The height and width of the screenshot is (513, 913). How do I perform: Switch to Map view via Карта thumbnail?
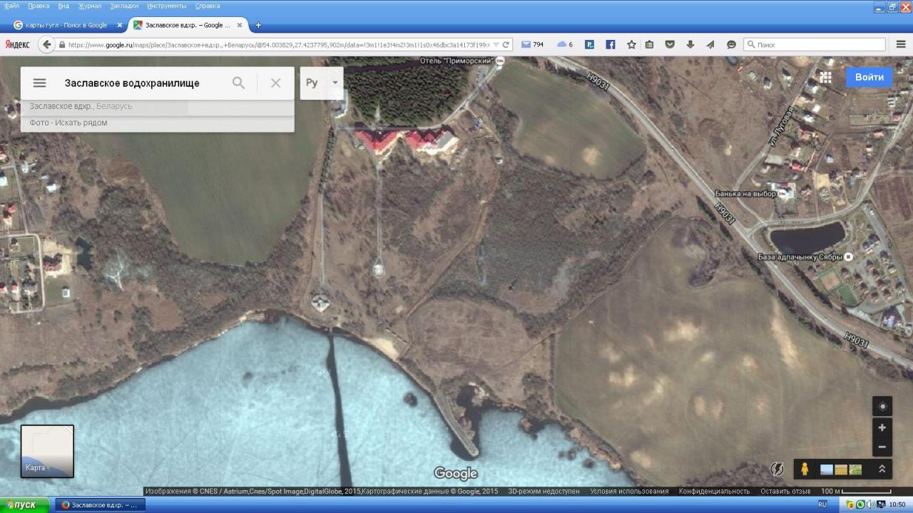point(47,451)
